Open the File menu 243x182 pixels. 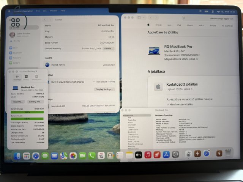[38, 11]
